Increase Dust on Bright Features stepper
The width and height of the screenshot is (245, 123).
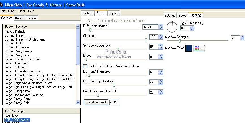[x=160, y=81]
